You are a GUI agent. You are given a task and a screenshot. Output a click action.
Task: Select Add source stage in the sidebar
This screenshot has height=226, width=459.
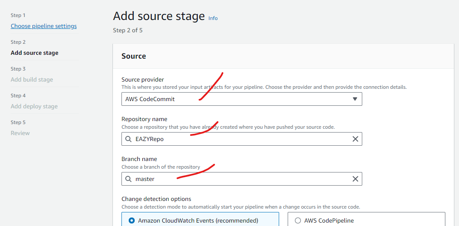35,53
